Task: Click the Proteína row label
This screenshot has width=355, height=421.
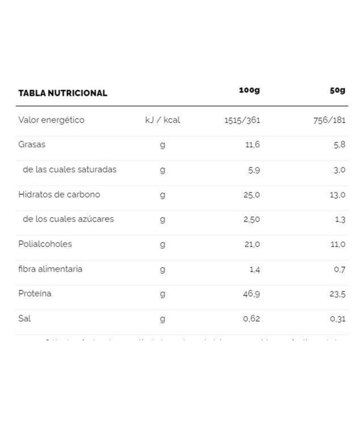Action: pos(35,294)
